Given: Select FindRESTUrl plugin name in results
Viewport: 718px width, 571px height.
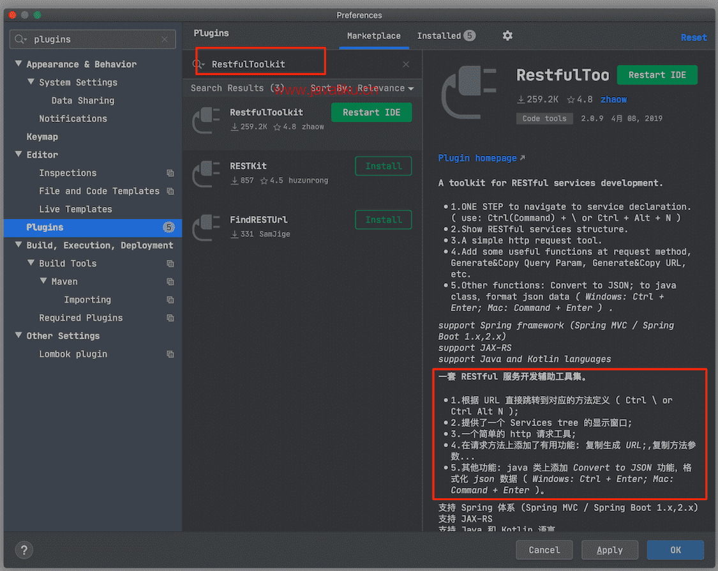Looking at the screenshot, I should pyautogui.click(x=258, y=220).
